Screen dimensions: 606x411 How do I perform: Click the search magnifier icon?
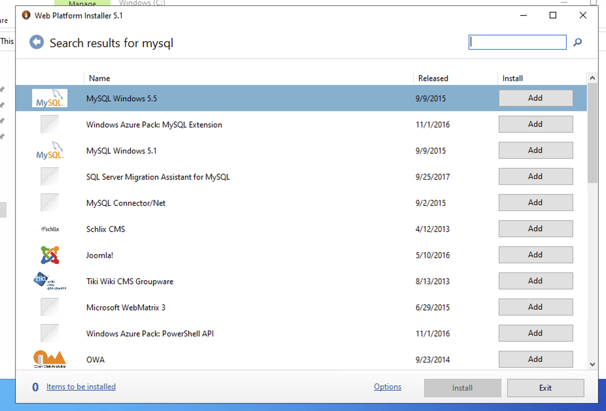pos(578,42)
